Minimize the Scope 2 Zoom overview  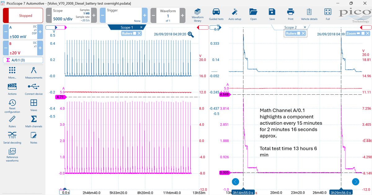359,33
